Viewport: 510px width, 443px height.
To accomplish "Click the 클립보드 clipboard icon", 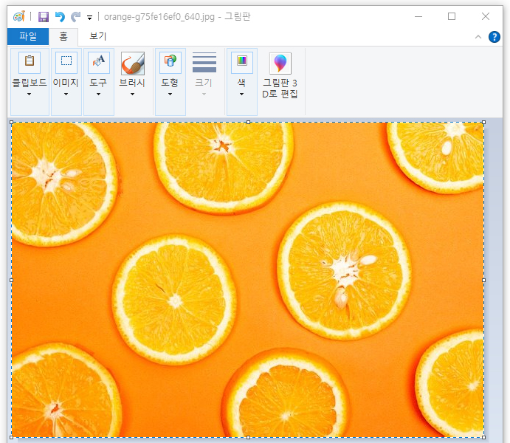I will point(30,62).
